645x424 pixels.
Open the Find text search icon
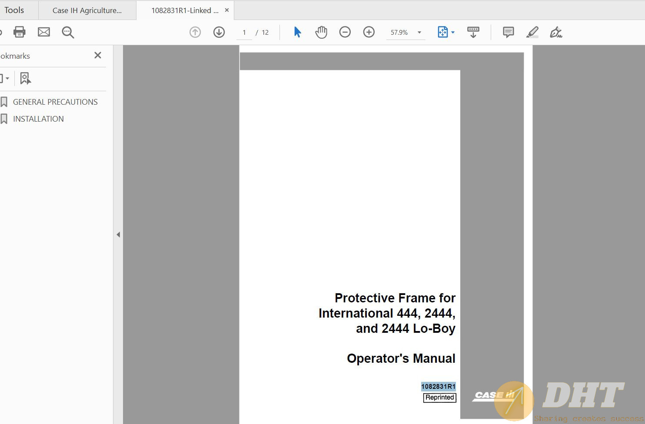[68, 32]
